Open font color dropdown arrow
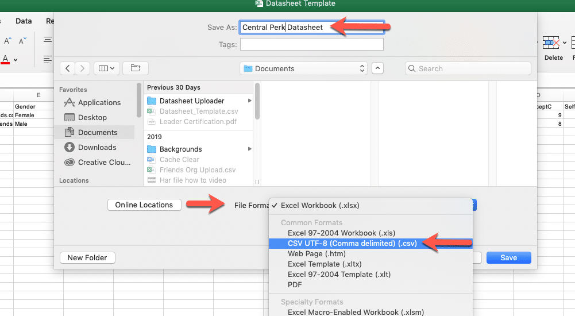This screenshot has width=575, height=316. [x=16, y=60]
